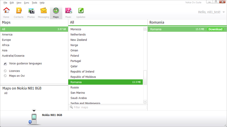Open the Edit menu
The height and width of the screenshot is (127, 227).
[12, 3]
